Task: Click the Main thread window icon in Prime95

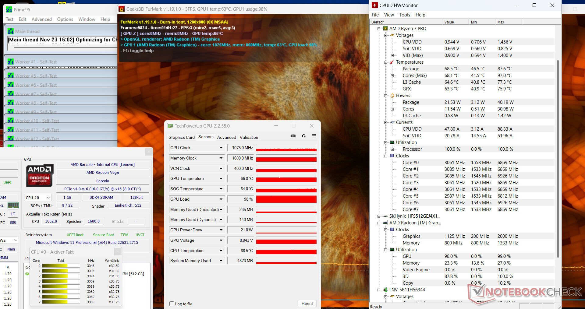Action: point(11,31)
